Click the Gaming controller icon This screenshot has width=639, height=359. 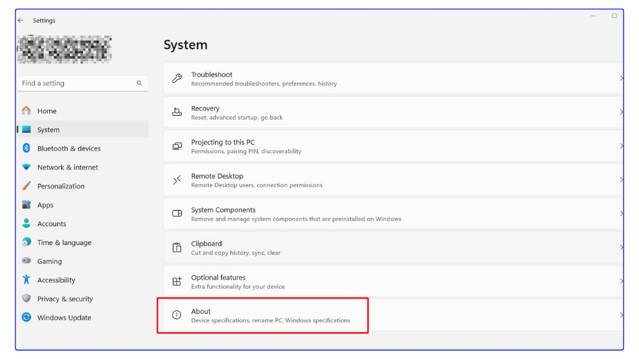(26, 261)
